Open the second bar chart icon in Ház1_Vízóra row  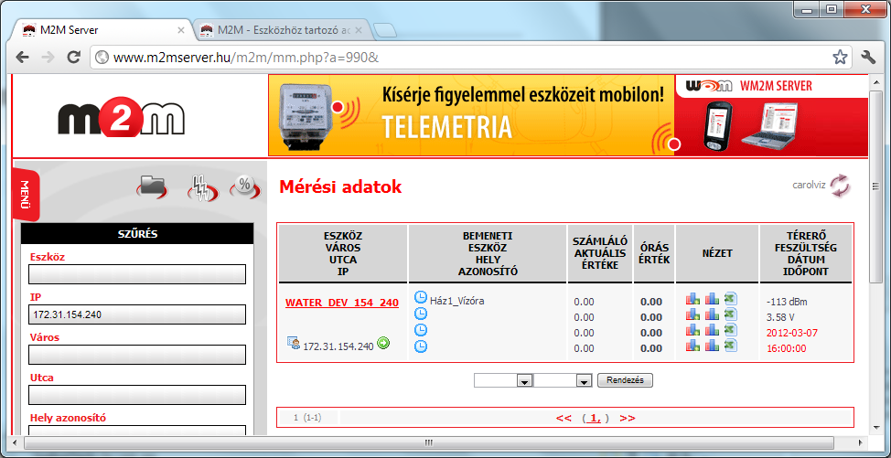click(x=712, y=298)
